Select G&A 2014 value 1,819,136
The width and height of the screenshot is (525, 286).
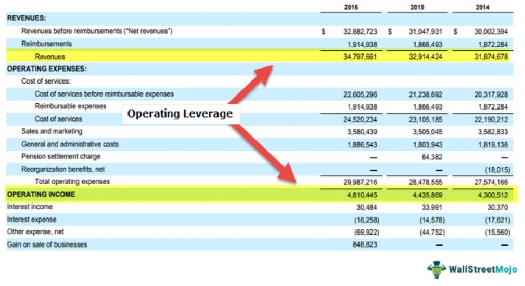[x=493, y=145]
